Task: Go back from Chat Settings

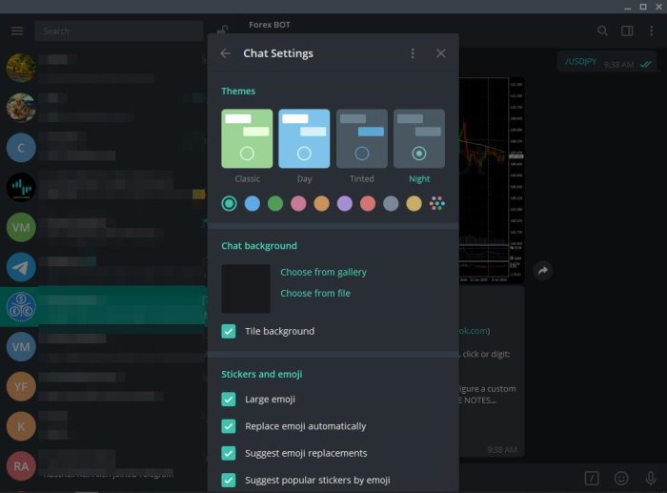Action: click(x=226, y=53)
